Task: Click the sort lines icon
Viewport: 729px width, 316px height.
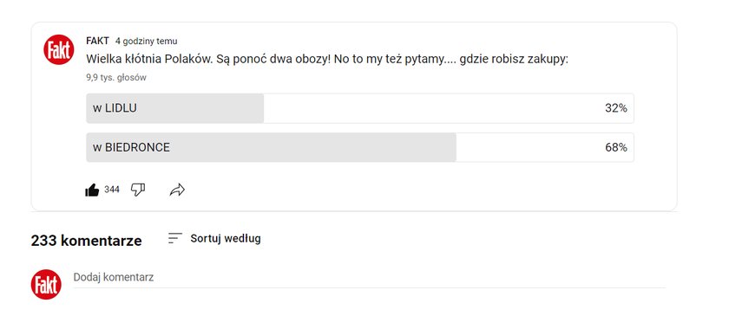Action: (174, 238)
